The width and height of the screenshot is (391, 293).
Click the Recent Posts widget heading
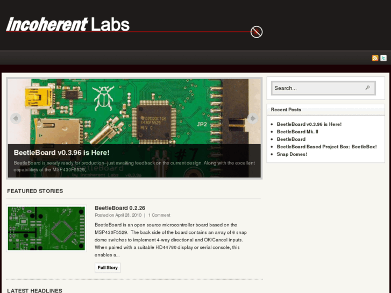(286, 110)
